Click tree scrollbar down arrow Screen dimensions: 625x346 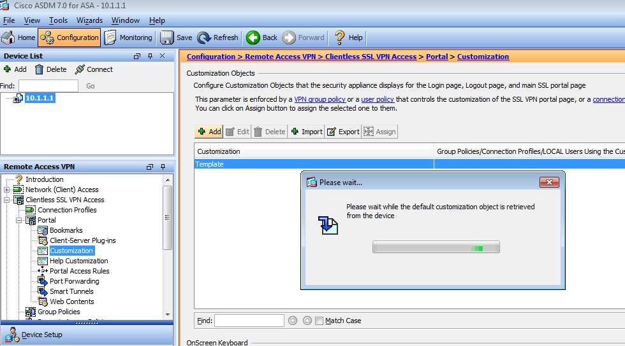pyautogui.click(x=168, y=315)
